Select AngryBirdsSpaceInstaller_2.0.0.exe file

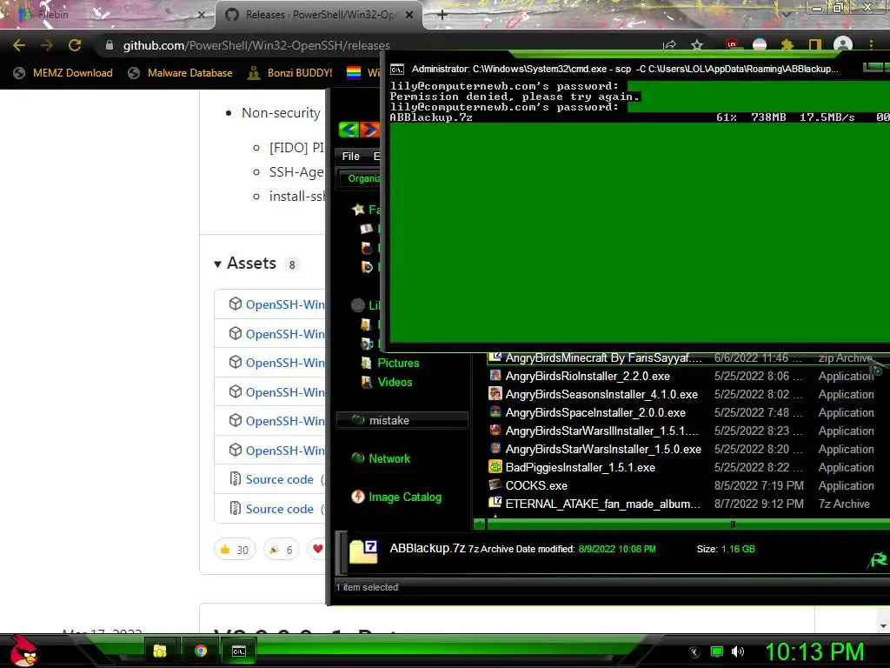point(595,412)
